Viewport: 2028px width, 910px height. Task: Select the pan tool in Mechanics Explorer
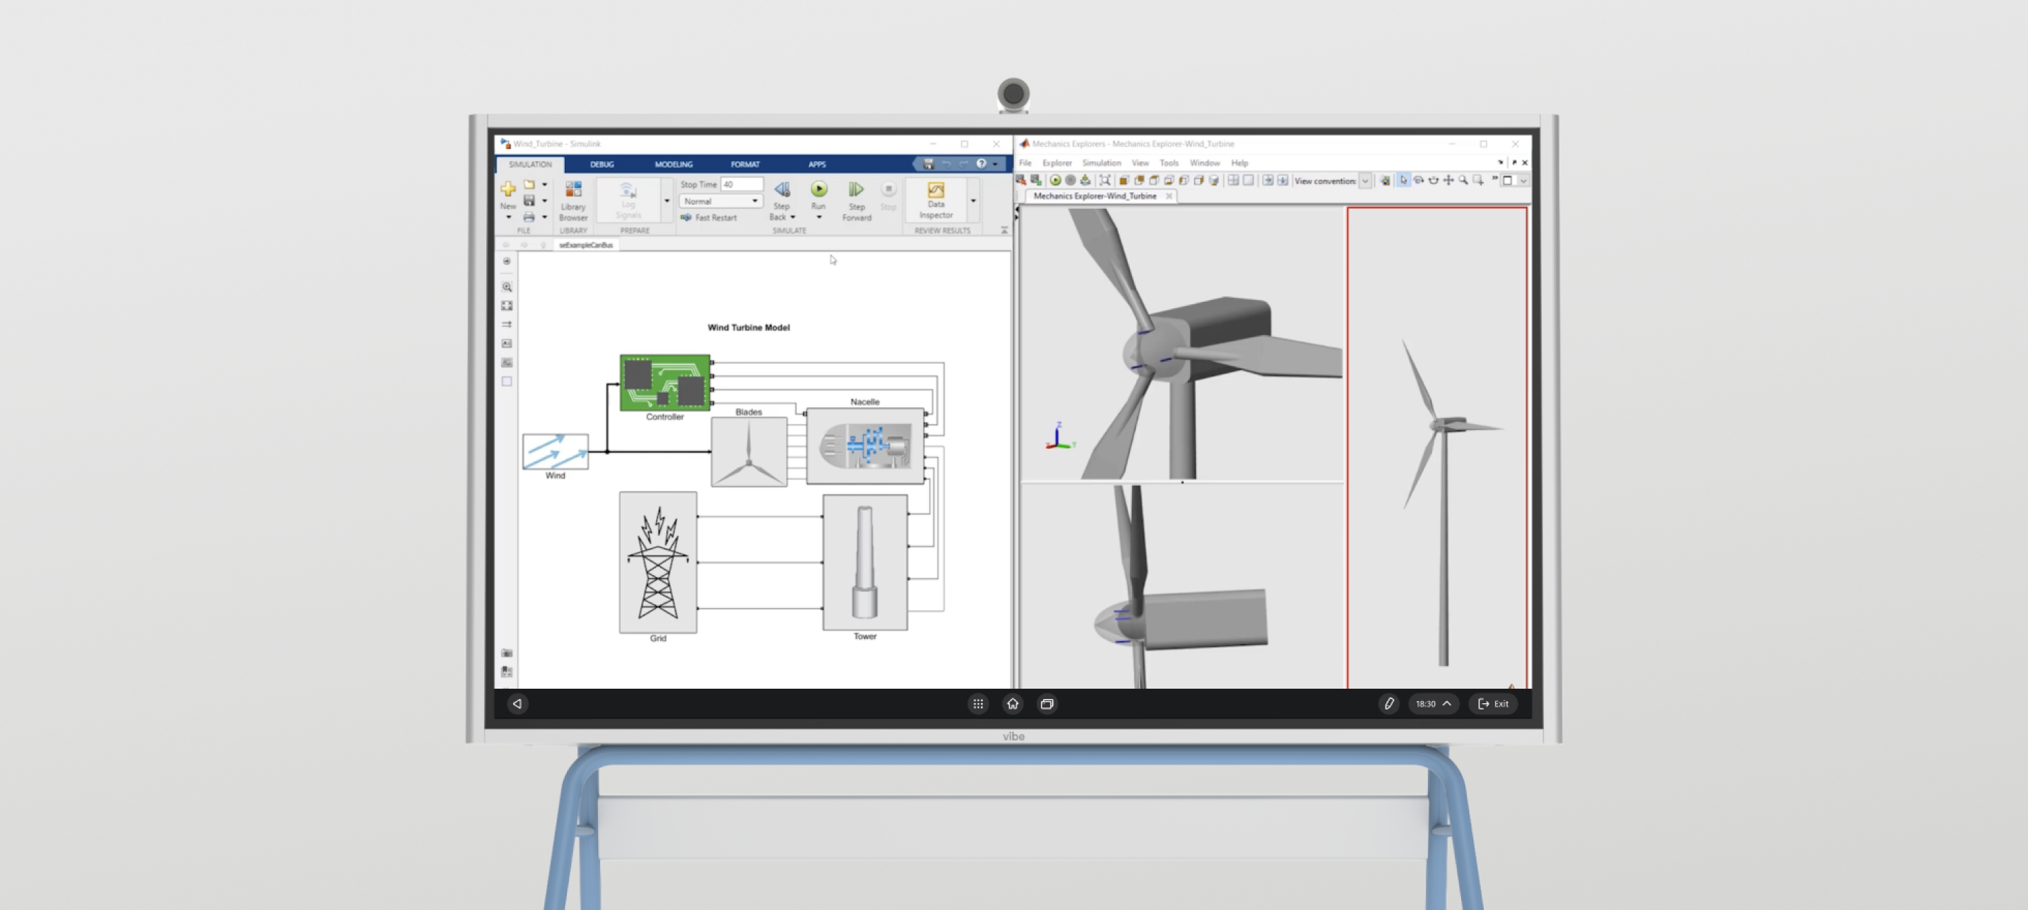point(1448,181)
